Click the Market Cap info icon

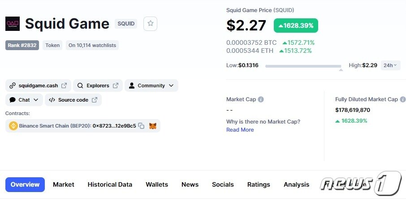coord(261,99)
